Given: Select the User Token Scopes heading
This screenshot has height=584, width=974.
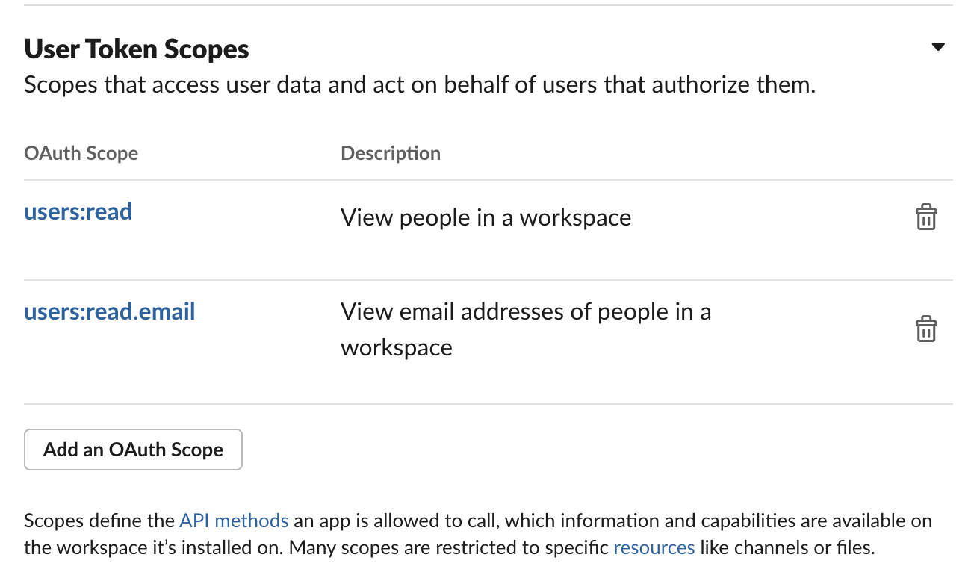Looking at the screenshot, I should [137, 49].
